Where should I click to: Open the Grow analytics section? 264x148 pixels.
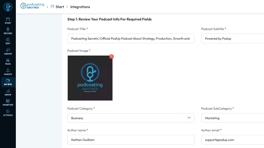click(x=8, y=92)
